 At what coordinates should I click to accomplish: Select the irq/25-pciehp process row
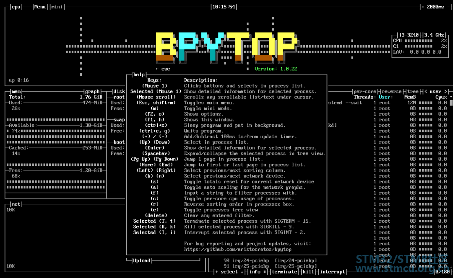(273, 266)
